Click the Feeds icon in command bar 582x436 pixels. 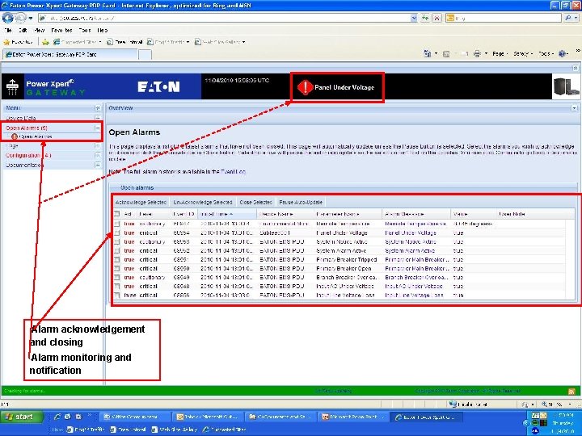[446, 54]
